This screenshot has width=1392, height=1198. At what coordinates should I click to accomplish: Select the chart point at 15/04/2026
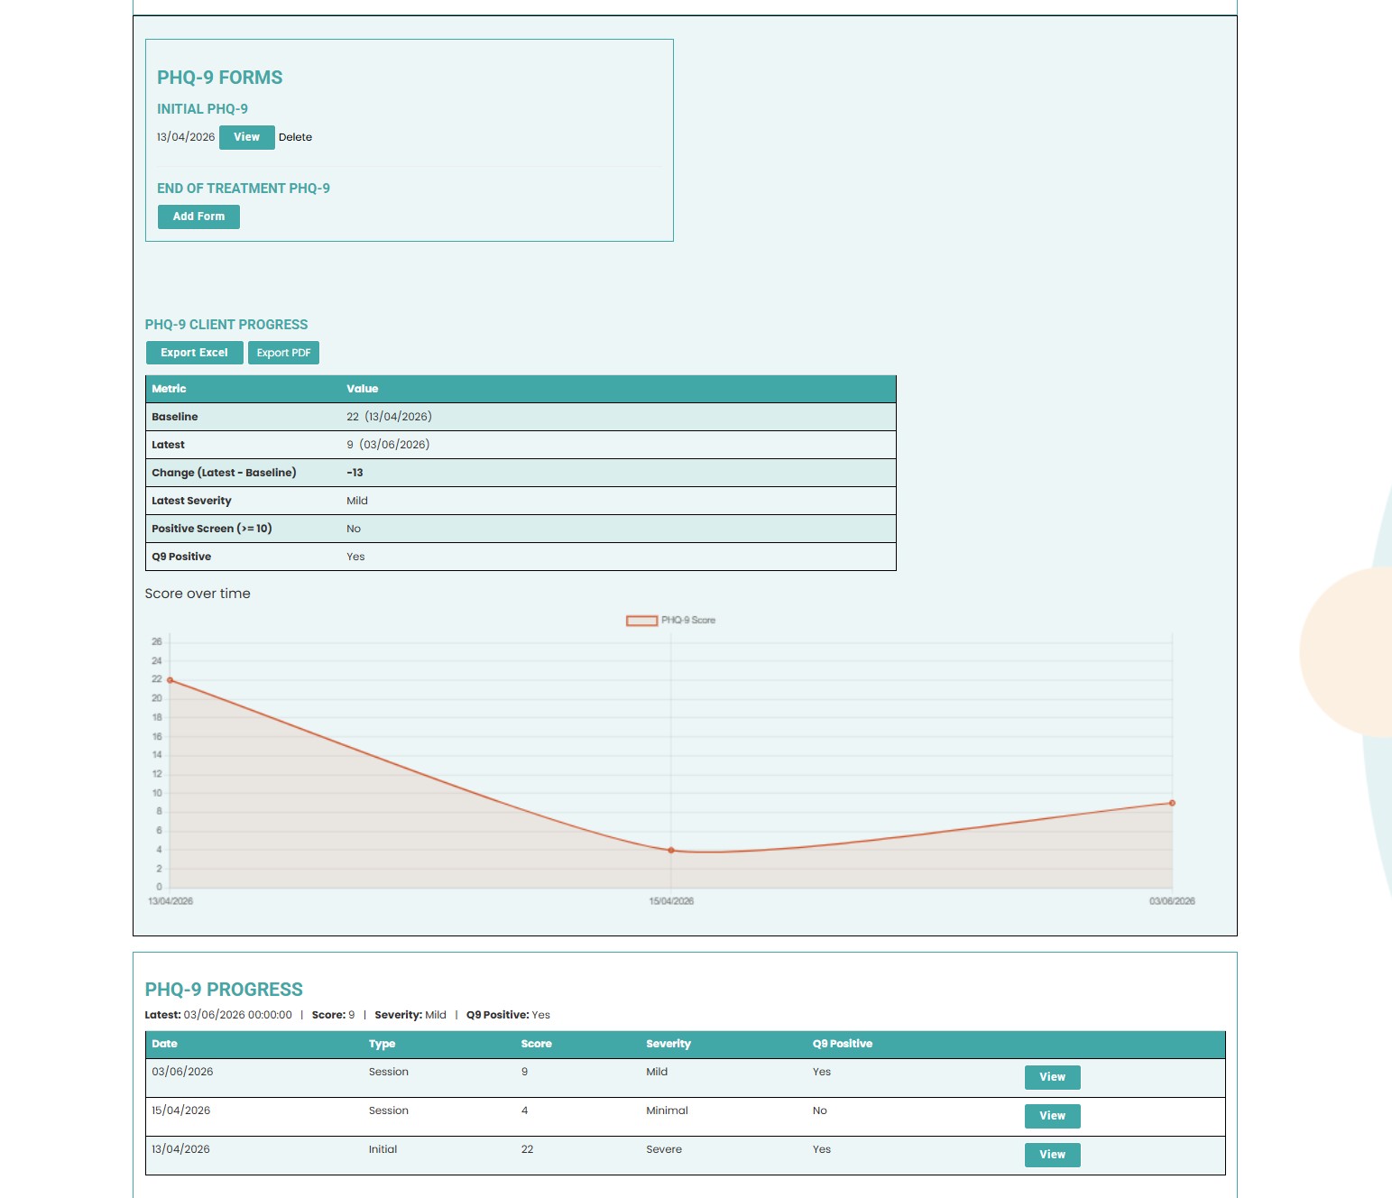tap(671, 850)
